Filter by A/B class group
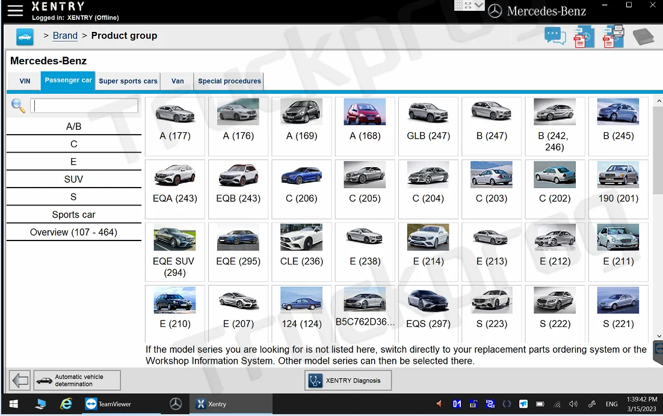663x416 pixels. pos(73,126)
